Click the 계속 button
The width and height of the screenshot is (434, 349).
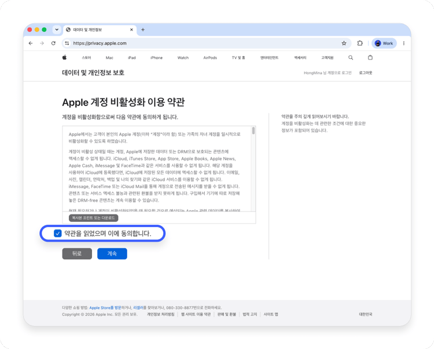tap(112, 254)
